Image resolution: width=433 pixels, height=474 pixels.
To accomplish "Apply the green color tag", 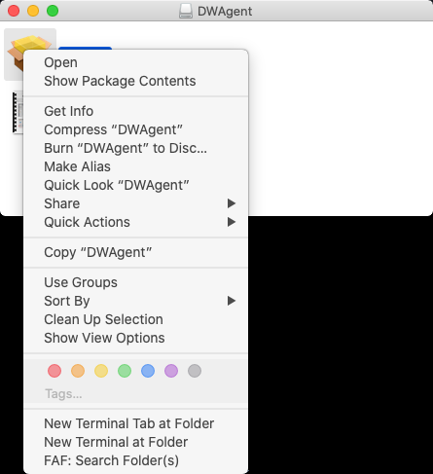I will pos(125,371).
